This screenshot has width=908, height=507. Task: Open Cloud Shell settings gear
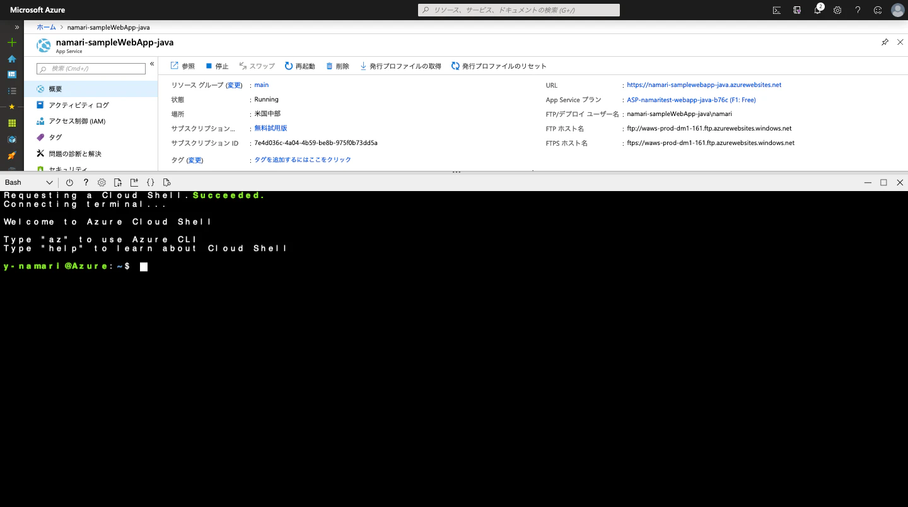(102, 182)
